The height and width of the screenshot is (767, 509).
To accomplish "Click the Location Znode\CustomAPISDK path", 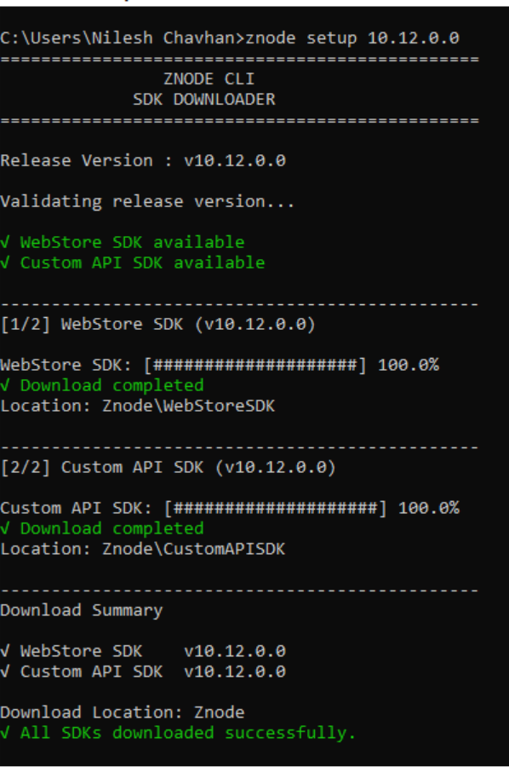I will 143,550.
